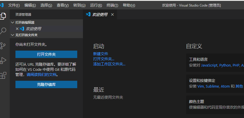
Task: Open the 转到(G) menu
Action: coord(79,5)
